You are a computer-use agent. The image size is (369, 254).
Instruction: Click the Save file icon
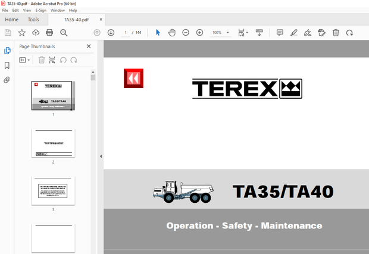click(8, 33)
